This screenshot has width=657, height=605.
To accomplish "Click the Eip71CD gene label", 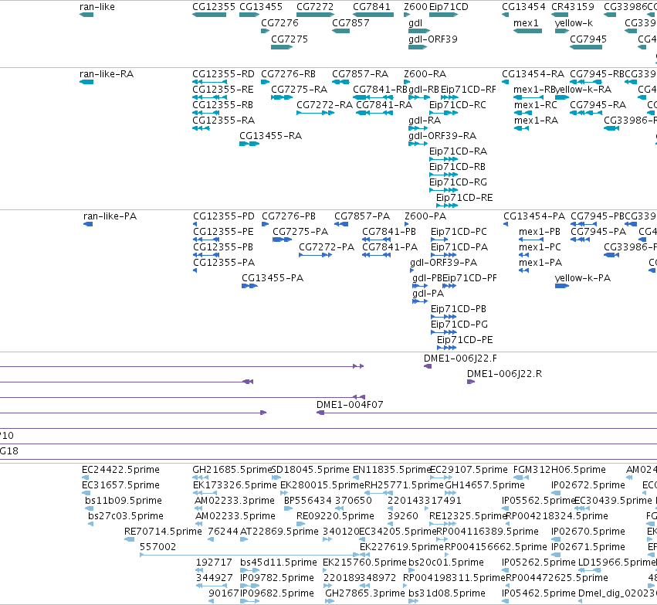I will click(449, 7).
